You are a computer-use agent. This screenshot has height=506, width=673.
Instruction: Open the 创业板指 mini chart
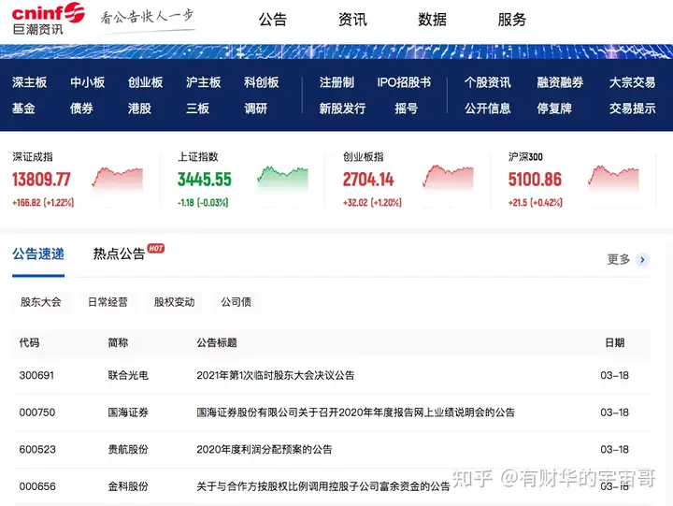tap(448, 178)
